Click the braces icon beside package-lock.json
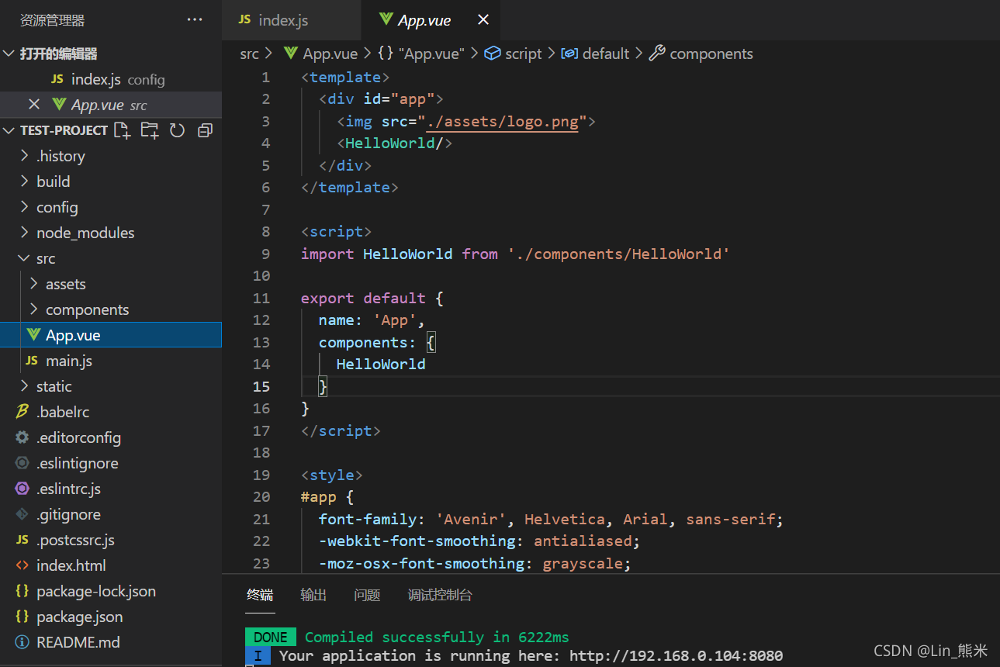 point(22,591)
